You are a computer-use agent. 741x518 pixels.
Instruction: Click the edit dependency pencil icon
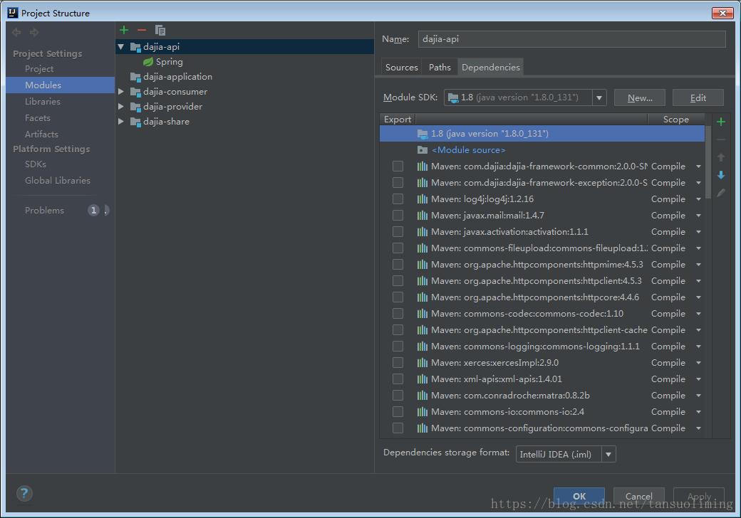click(720, 193)
